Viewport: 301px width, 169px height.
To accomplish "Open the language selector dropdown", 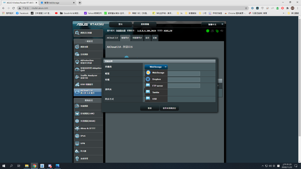I will 213,24.
